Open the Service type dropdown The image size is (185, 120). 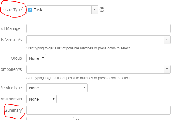pyautogui.click(x=57, y=88)
